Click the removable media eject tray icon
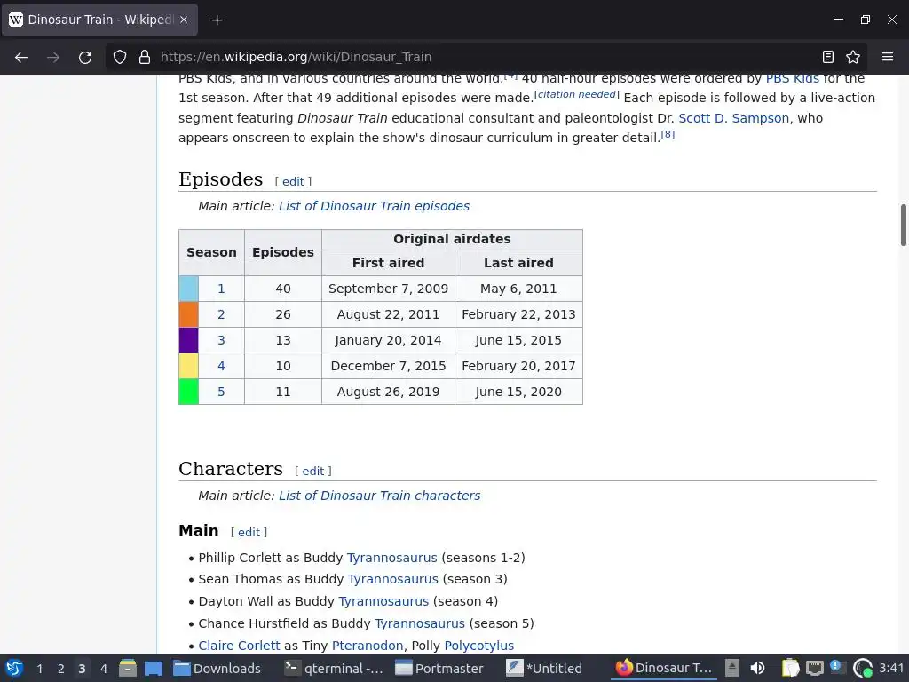Image resolution: width=909 pixels, height=682 pixels. click(x=732, y=668)
